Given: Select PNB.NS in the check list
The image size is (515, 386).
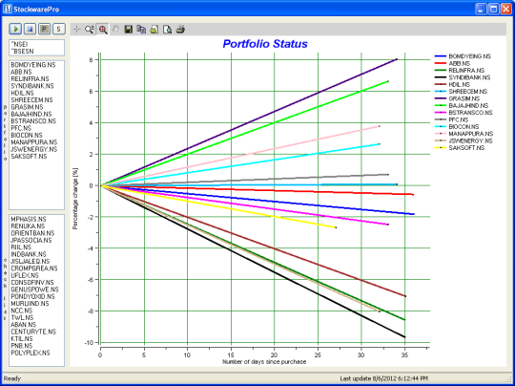Looking at the screenshot, I should (x=22, y=346).
